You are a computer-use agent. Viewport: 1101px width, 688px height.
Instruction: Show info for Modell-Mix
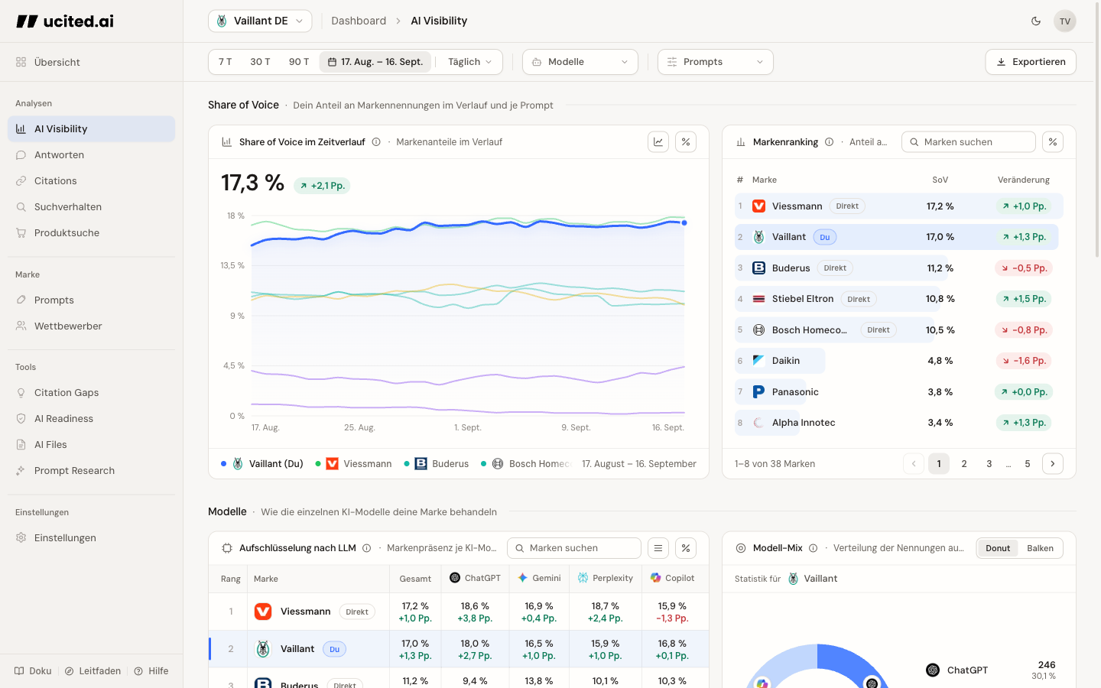(814, 548)
